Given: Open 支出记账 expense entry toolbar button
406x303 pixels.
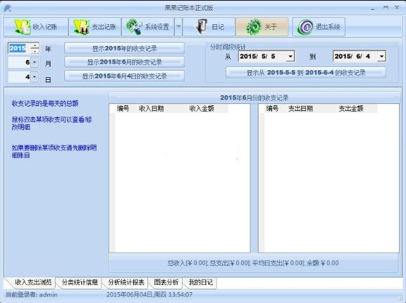Looking at the screenshot, I should click(94, 27).
